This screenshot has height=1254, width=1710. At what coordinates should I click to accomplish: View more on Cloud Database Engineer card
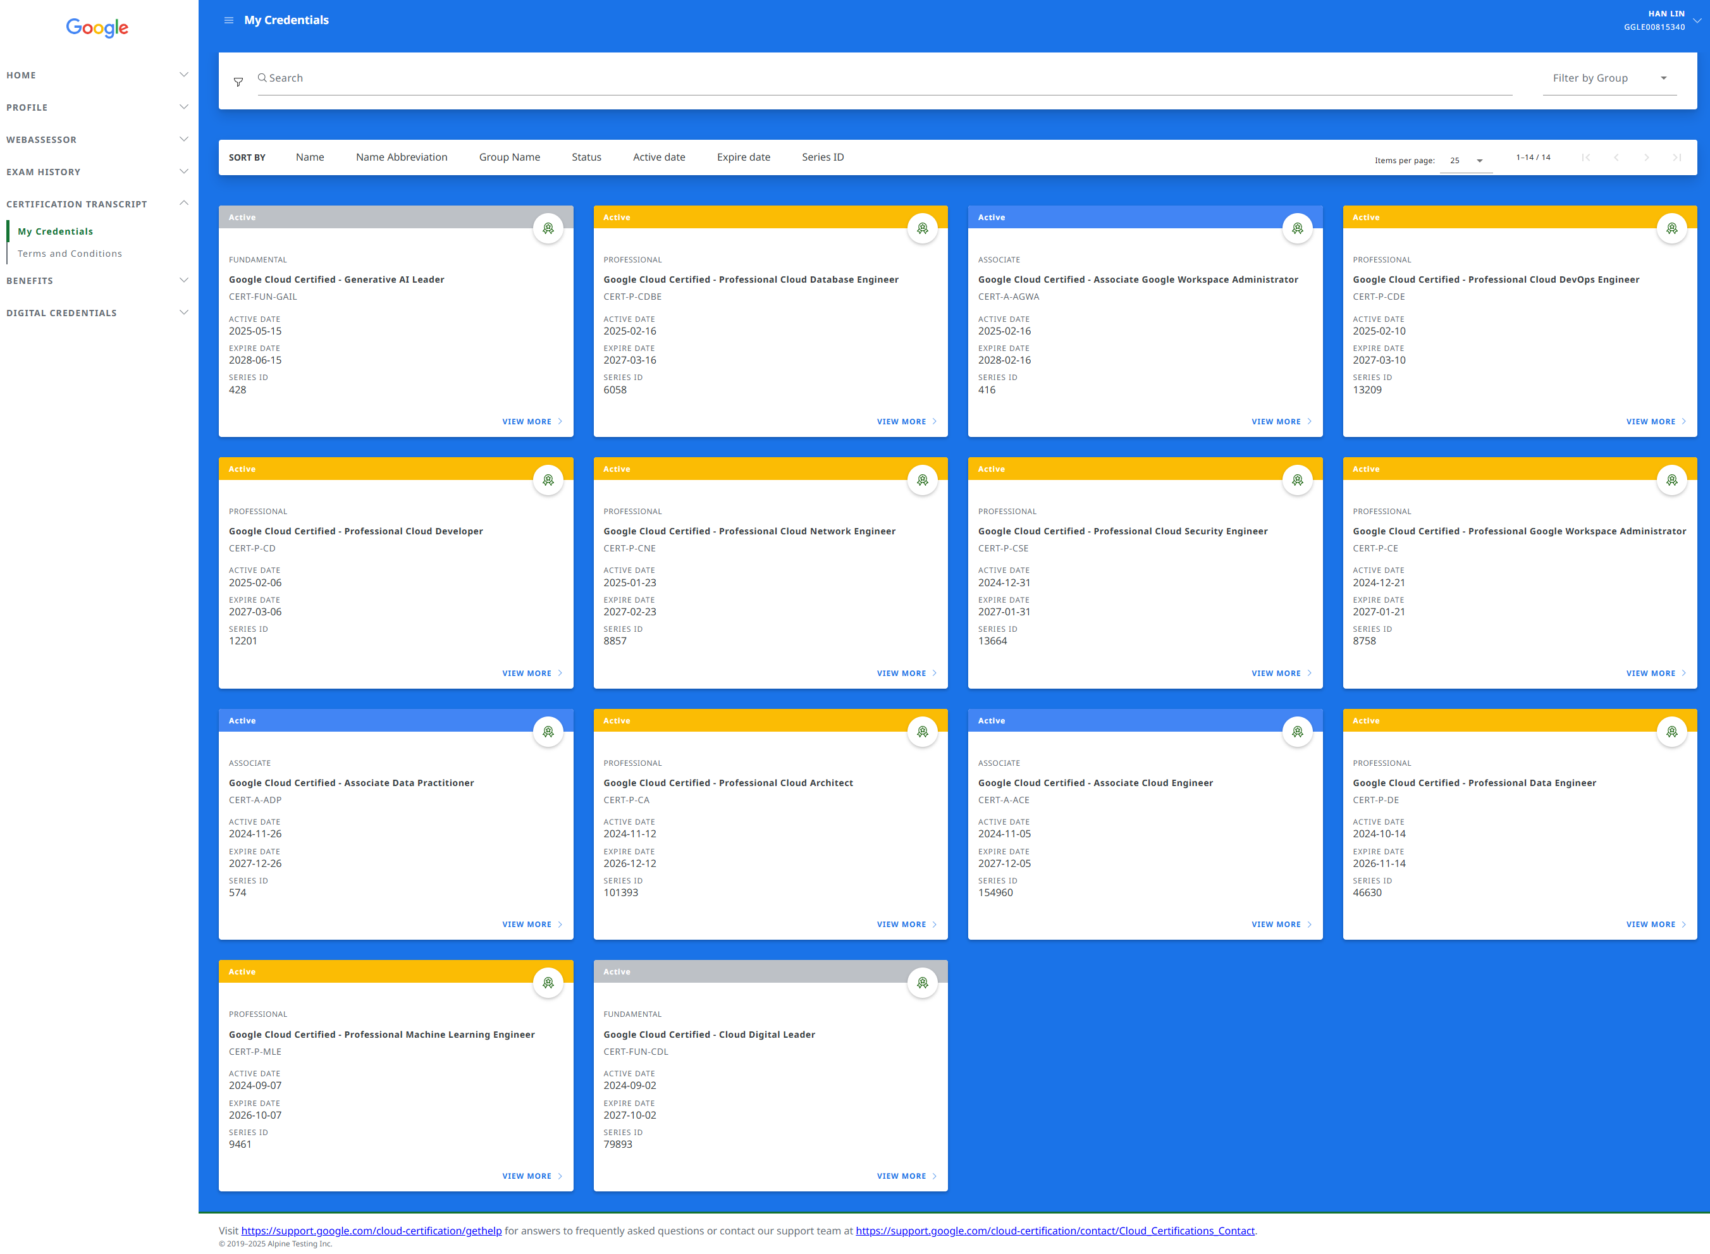tap(906, 421)
